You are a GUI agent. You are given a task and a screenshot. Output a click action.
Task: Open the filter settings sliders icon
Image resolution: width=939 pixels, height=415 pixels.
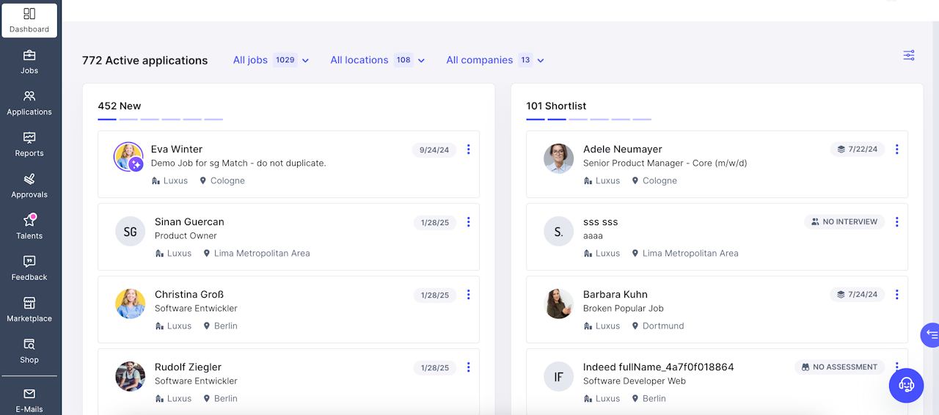[908, 56]
